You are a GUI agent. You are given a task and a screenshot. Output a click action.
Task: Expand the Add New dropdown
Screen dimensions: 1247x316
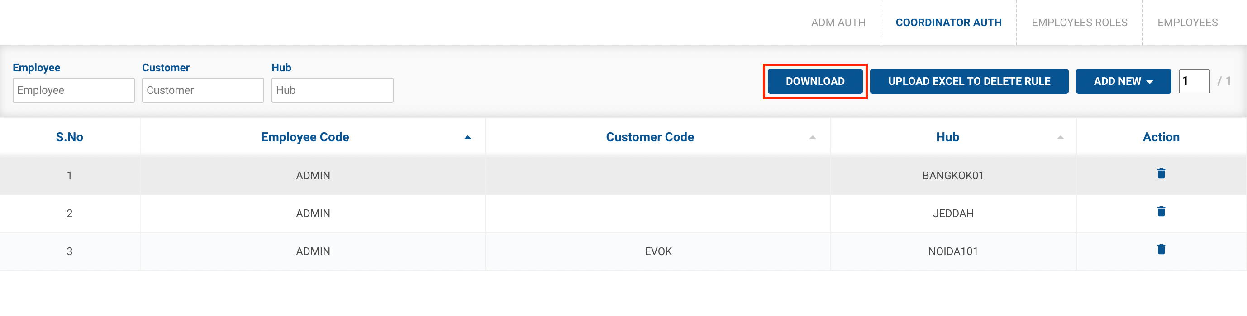click(x=1123, y=81)
